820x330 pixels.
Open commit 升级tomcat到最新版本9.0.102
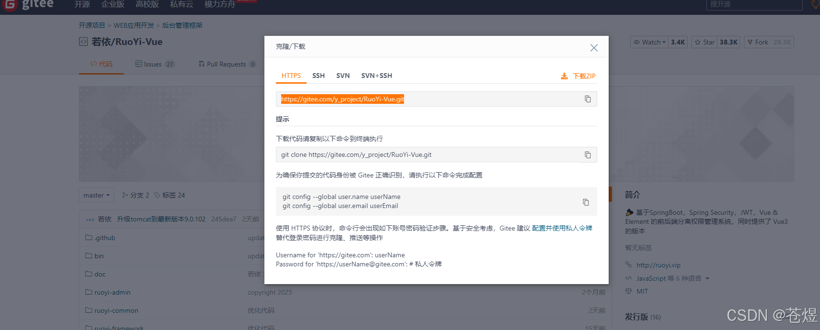tap(161, 219)
